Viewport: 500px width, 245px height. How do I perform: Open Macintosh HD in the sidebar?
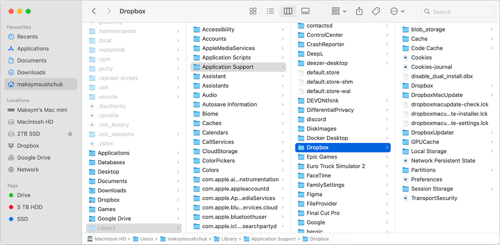41,121
